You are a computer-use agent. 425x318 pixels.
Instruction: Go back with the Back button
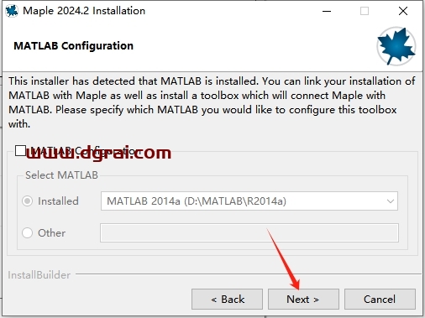click(227, 300)
